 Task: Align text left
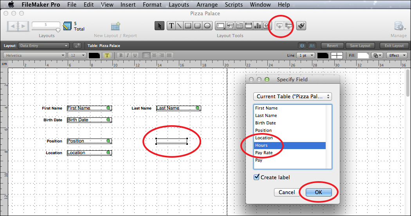point(146,55)
